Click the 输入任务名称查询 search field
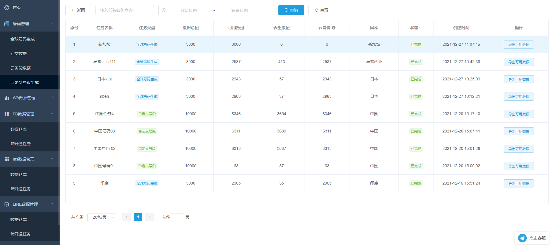Screen dimensions: 553x245 click(125, 10)
